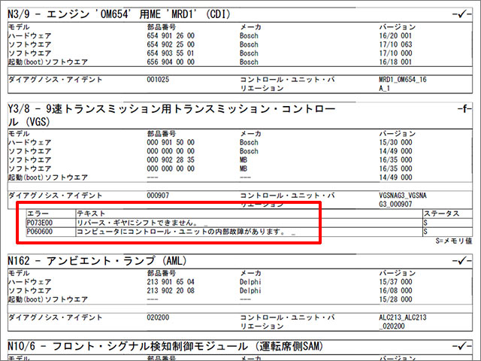This screenshot has height=361, width=481.
Task: Click error code P060600
Action: (x=41, y=232)
